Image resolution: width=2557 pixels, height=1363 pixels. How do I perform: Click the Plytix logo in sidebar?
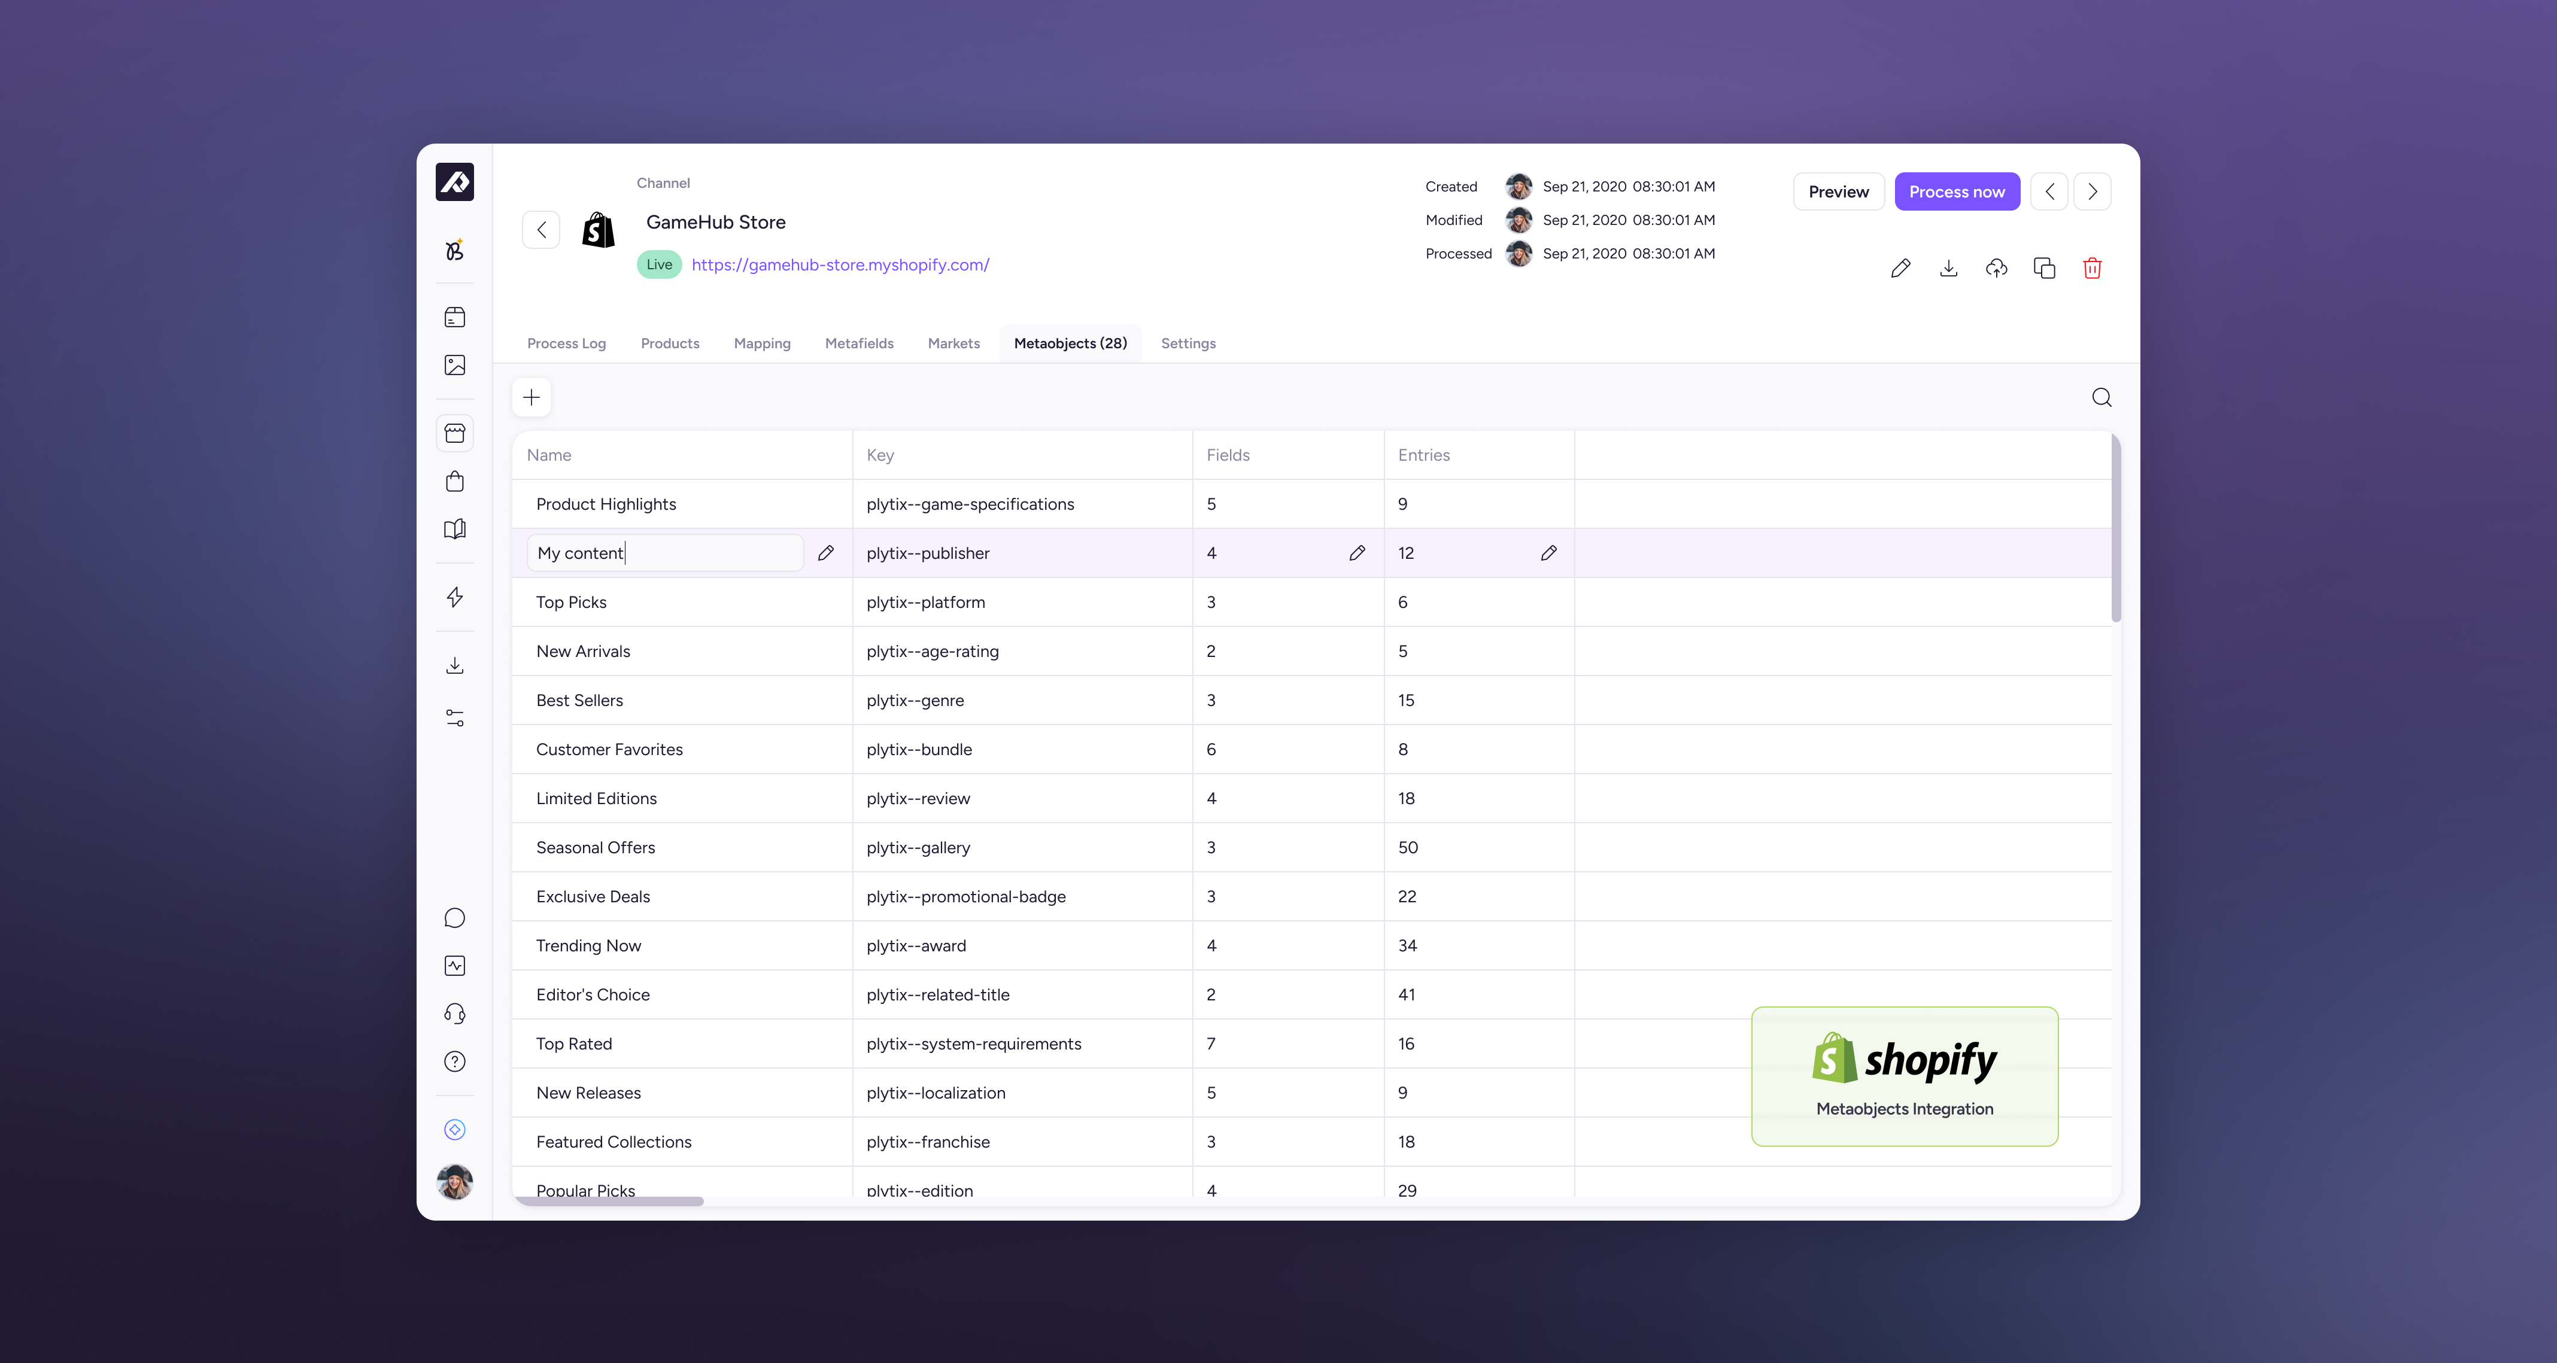tap(455, 181)
